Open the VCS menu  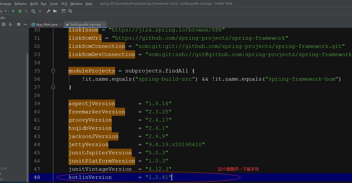point(64,4)
